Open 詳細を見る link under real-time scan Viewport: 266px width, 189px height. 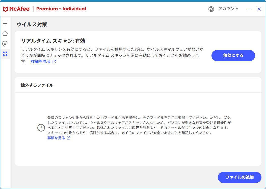pos(43,61)
